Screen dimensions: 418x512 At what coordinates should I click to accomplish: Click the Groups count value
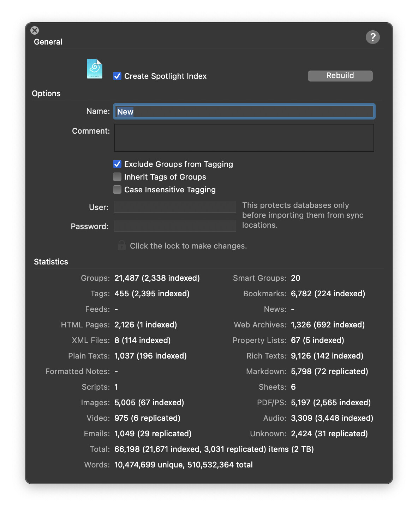tap(157, 278)
